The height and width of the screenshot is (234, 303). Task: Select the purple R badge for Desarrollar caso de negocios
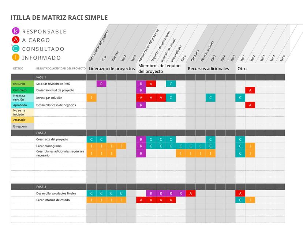(141, 105)
